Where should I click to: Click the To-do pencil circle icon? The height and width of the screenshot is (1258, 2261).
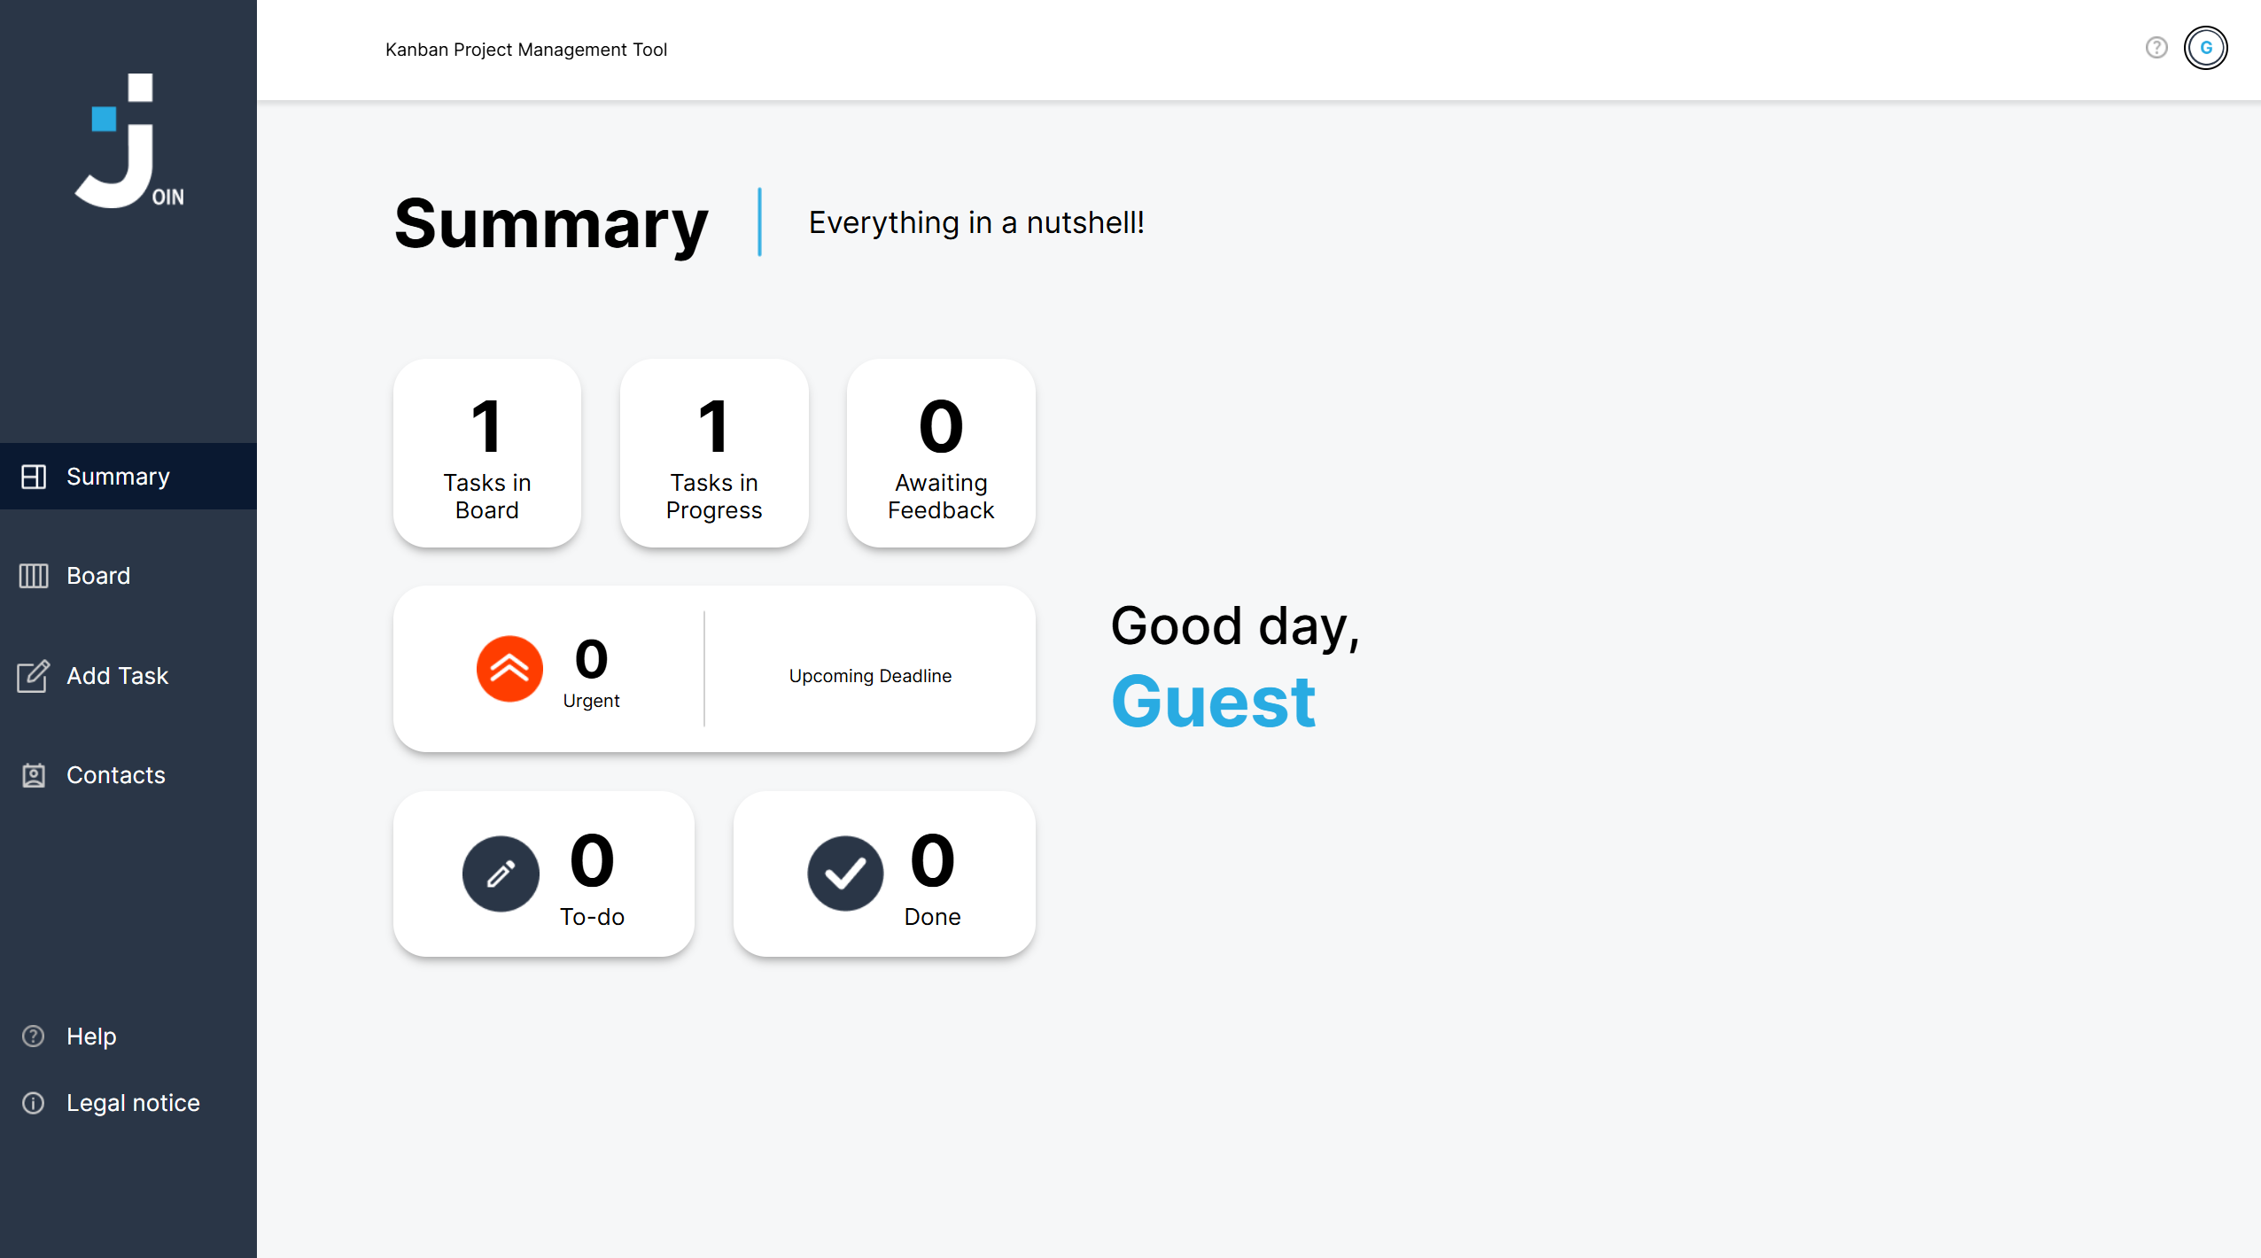(x=501, y=874)
